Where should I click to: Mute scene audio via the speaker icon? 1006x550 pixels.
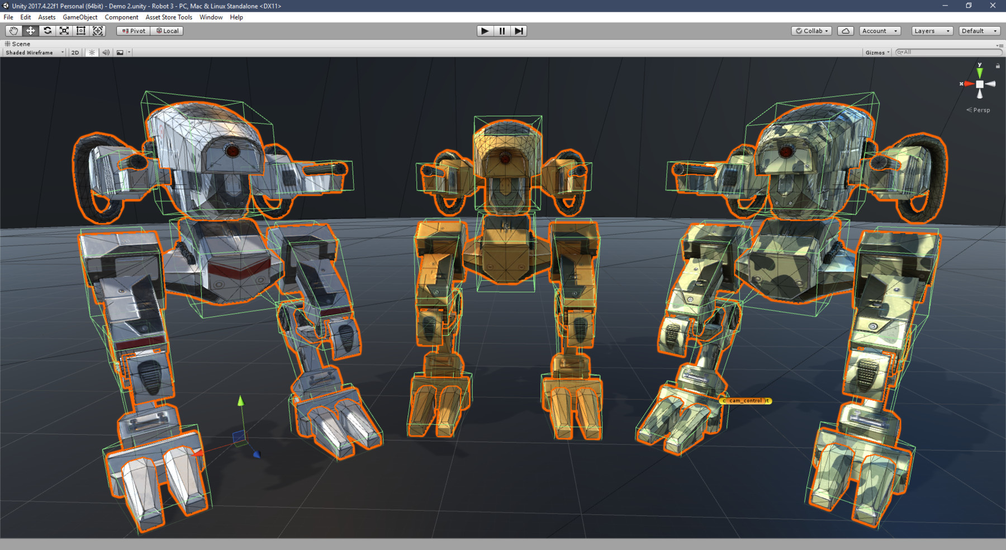106,52
